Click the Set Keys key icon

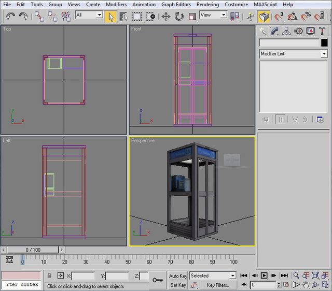click(158, 280)
